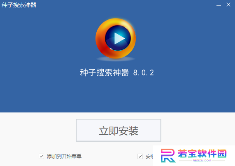Click the blue sphere center of logo
This screenshot has height=166, width=235.
tap(118, 38)
